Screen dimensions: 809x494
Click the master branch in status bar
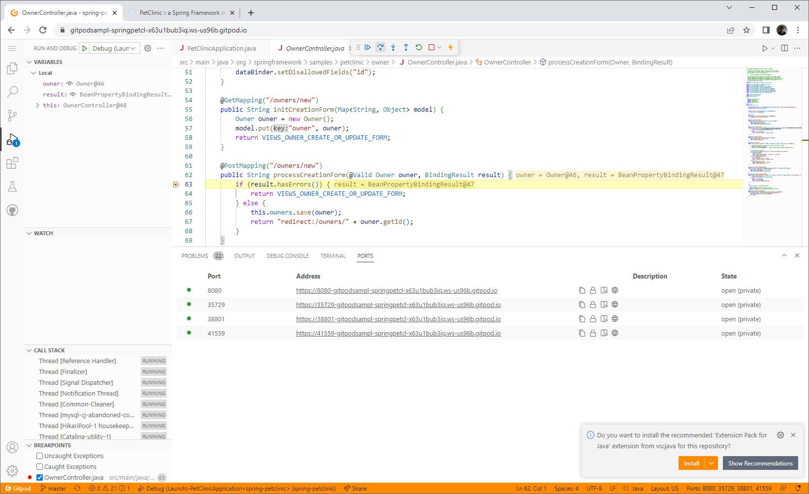click(x=53, y=489)
